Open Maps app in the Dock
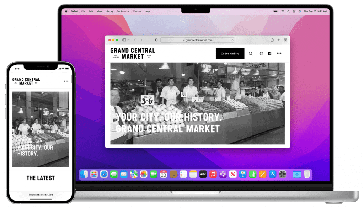The height and width of the screenshot is (208, 364). pyautogui.click(x=134, y=174)
